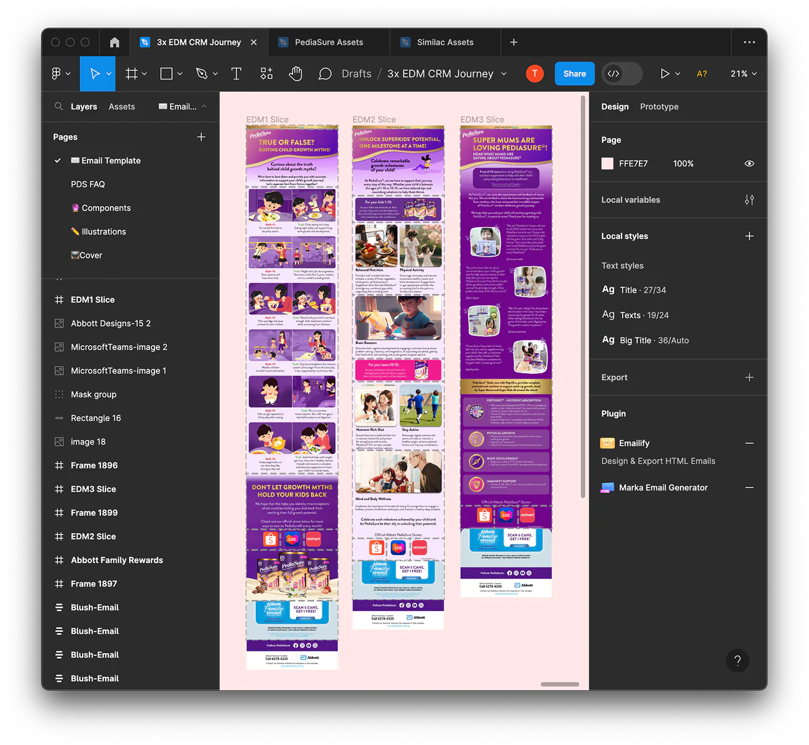Open Marka Email Generator plugin
The height and width of the screenshot is (745, 809).
(663, 487)
